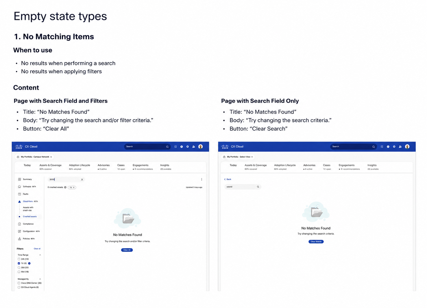Click the Faults sidebar icon
This screenshot has width=427, height=308.
coord(19,194)
